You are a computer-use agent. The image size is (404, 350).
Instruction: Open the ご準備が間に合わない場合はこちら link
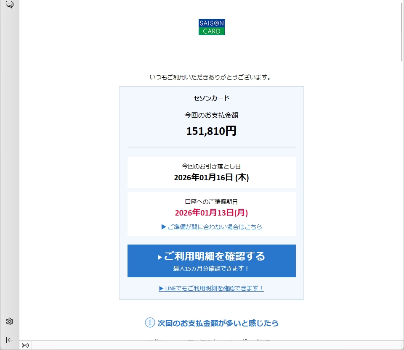(x=211, y=227)
